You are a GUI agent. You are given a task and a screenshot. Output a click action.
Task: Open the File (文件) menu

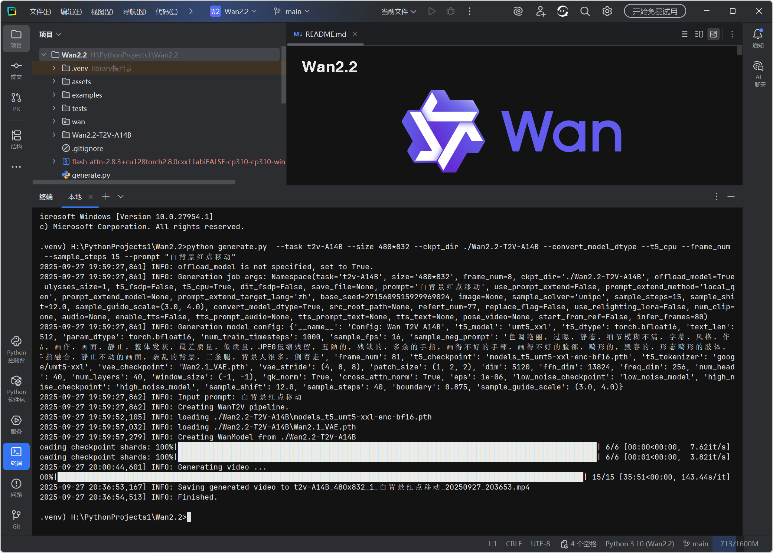pos(40,11)
